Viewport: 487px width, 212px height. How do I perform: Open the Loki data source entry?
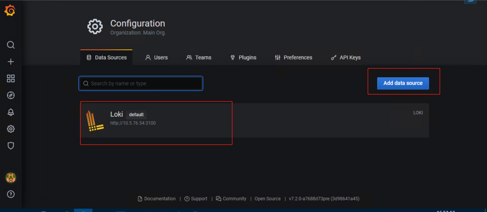click(x=117, y=115)
